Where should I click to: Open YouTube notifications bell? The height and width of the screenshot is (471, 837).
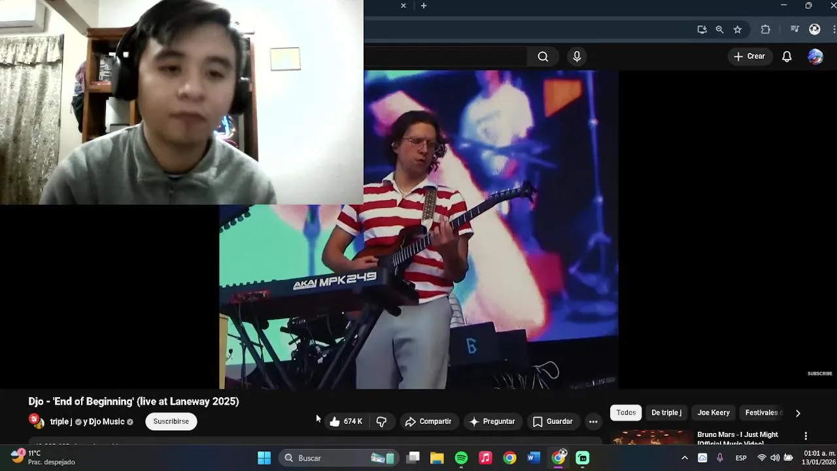(787, 56)
